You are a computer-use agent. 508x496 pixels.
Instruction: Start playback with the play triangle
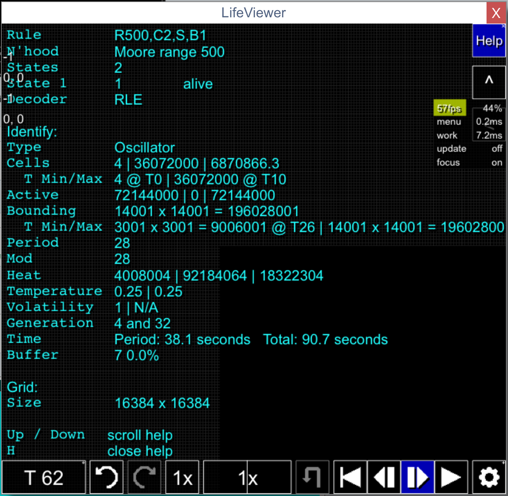tap(451, 477)
